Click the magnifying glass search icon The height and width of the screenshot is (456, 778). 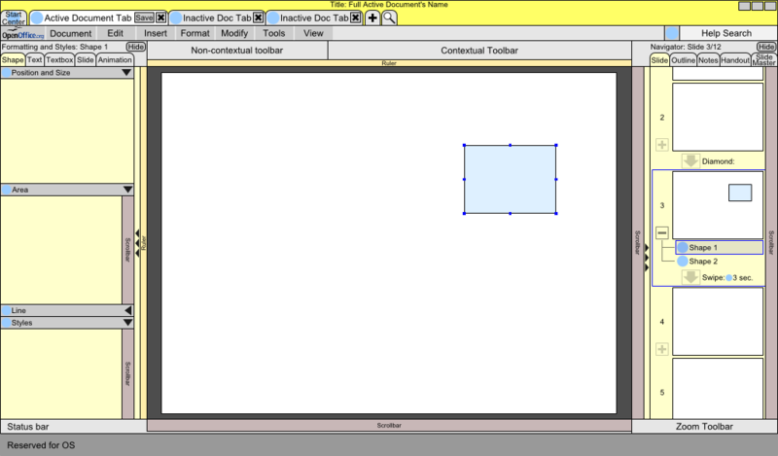[x=389, y=18]
